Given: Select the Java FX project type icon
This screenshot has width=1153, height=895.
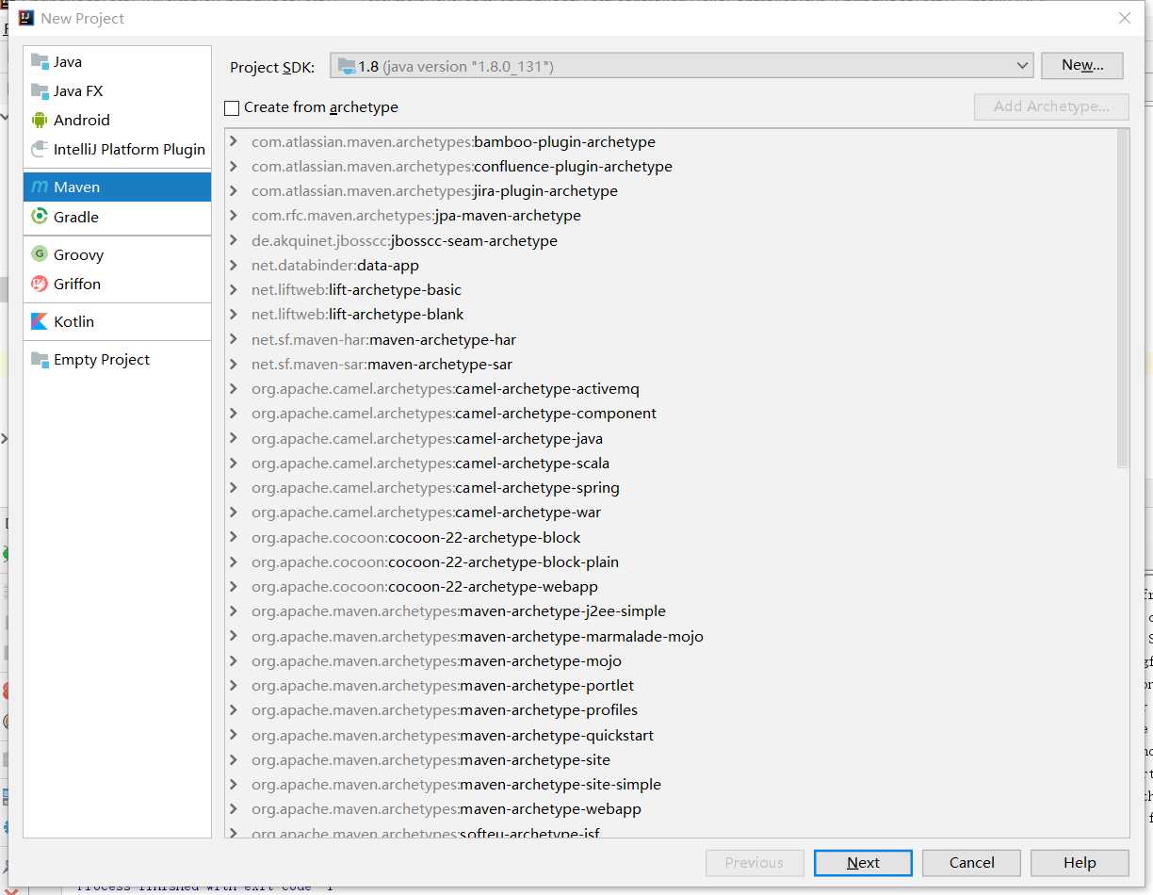Looking at the screenshot, I should click(40, 90).
